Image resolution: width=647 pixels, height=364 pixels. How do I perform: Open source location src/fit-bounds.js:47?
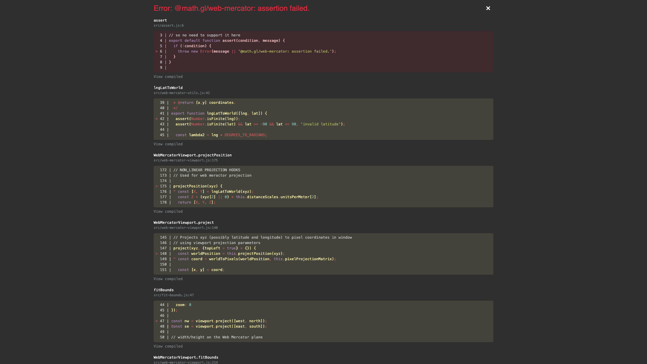point(174,295)
